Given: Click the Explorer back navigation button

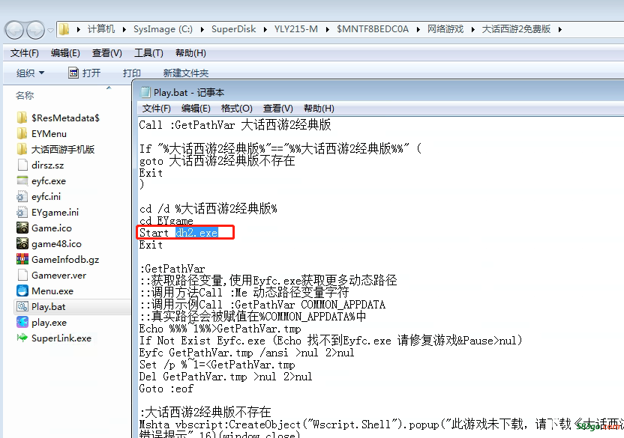Looking at the screenshot, I should tap(14, 30).
